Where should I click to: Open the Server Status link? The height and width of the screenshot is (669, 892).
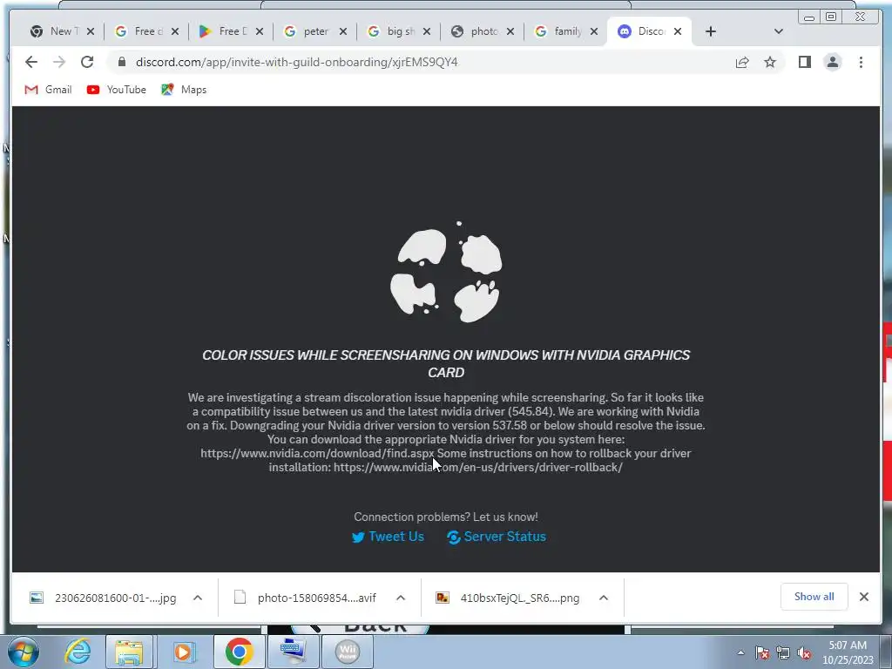tap(496, 537)
